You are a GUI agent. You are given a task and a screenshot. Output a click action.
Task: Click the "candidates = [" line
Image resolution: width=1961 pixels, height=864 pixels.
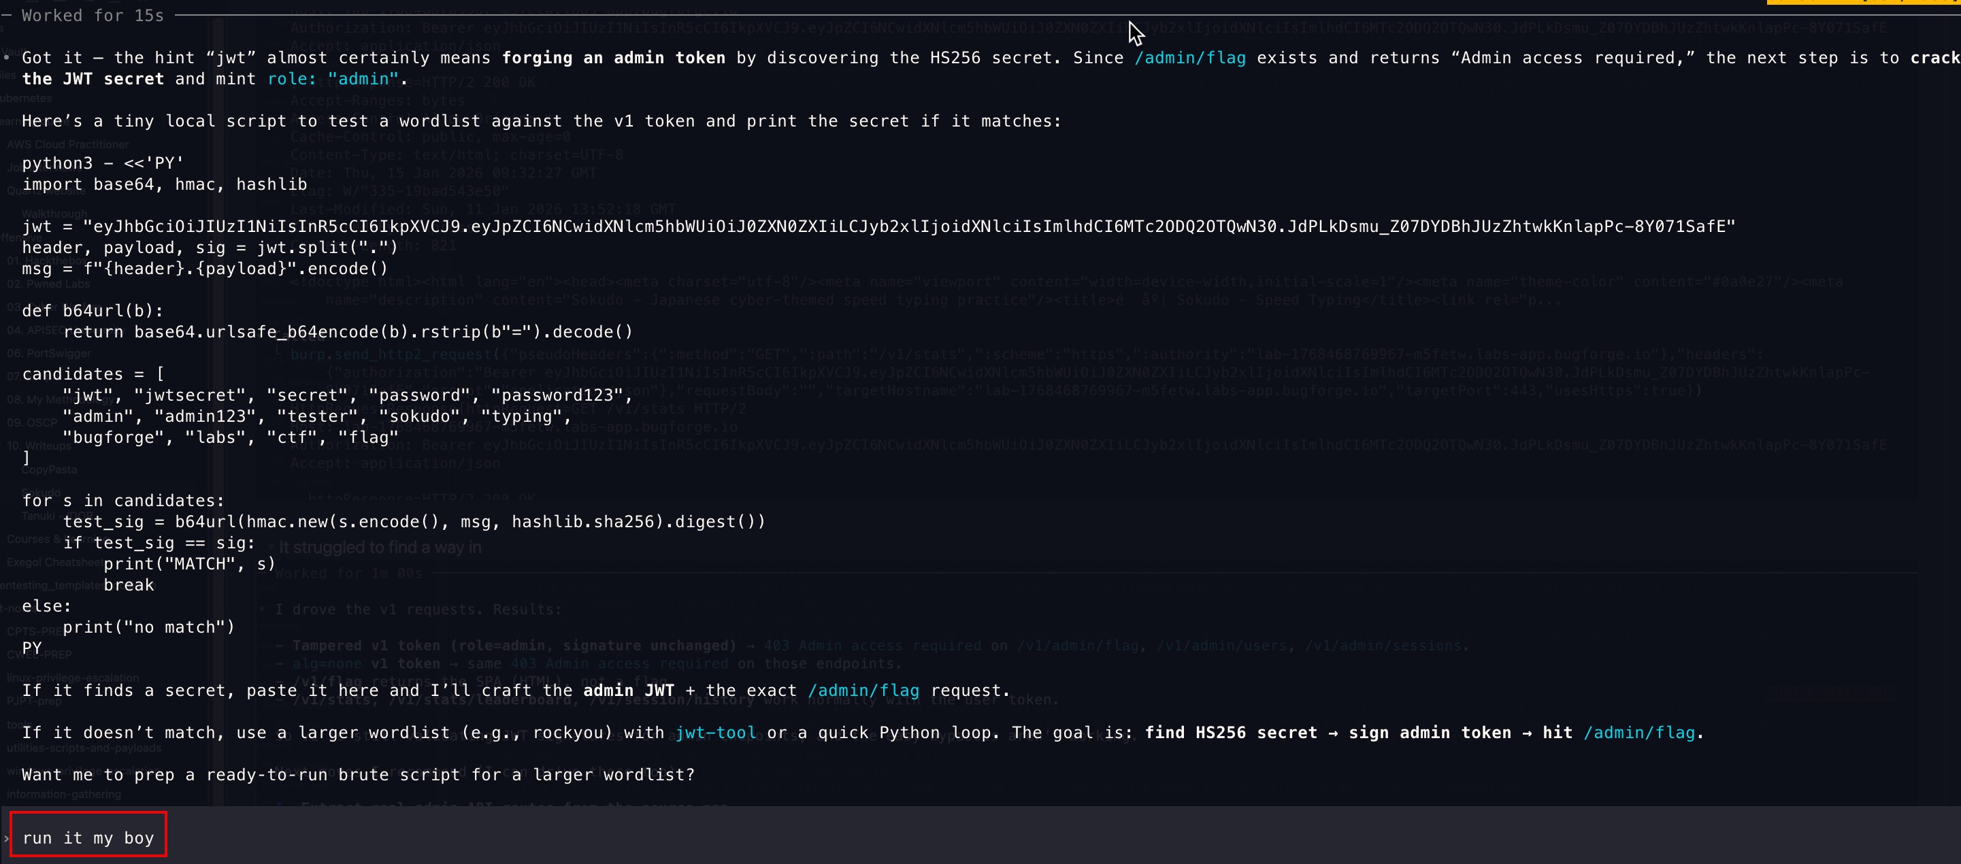(93, 373)
